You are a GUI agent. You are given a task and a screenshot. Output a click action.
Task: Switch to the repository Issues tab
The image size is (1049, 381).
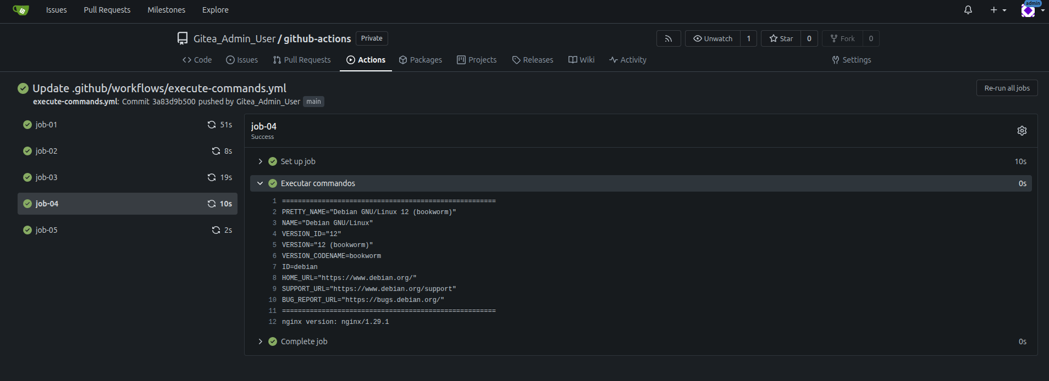pos(242,60)
